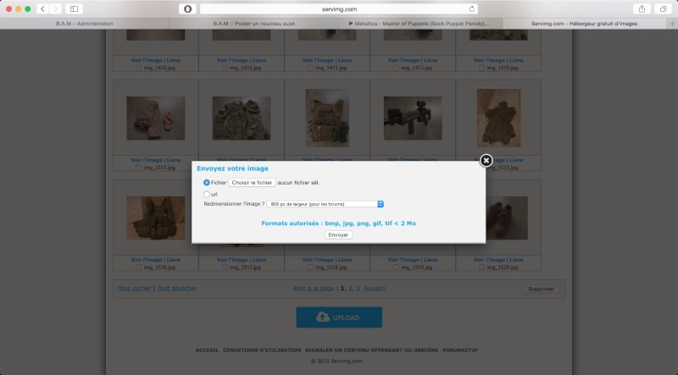Click Choisir le fichier button

pyautogui.click(x=252, y=183)
